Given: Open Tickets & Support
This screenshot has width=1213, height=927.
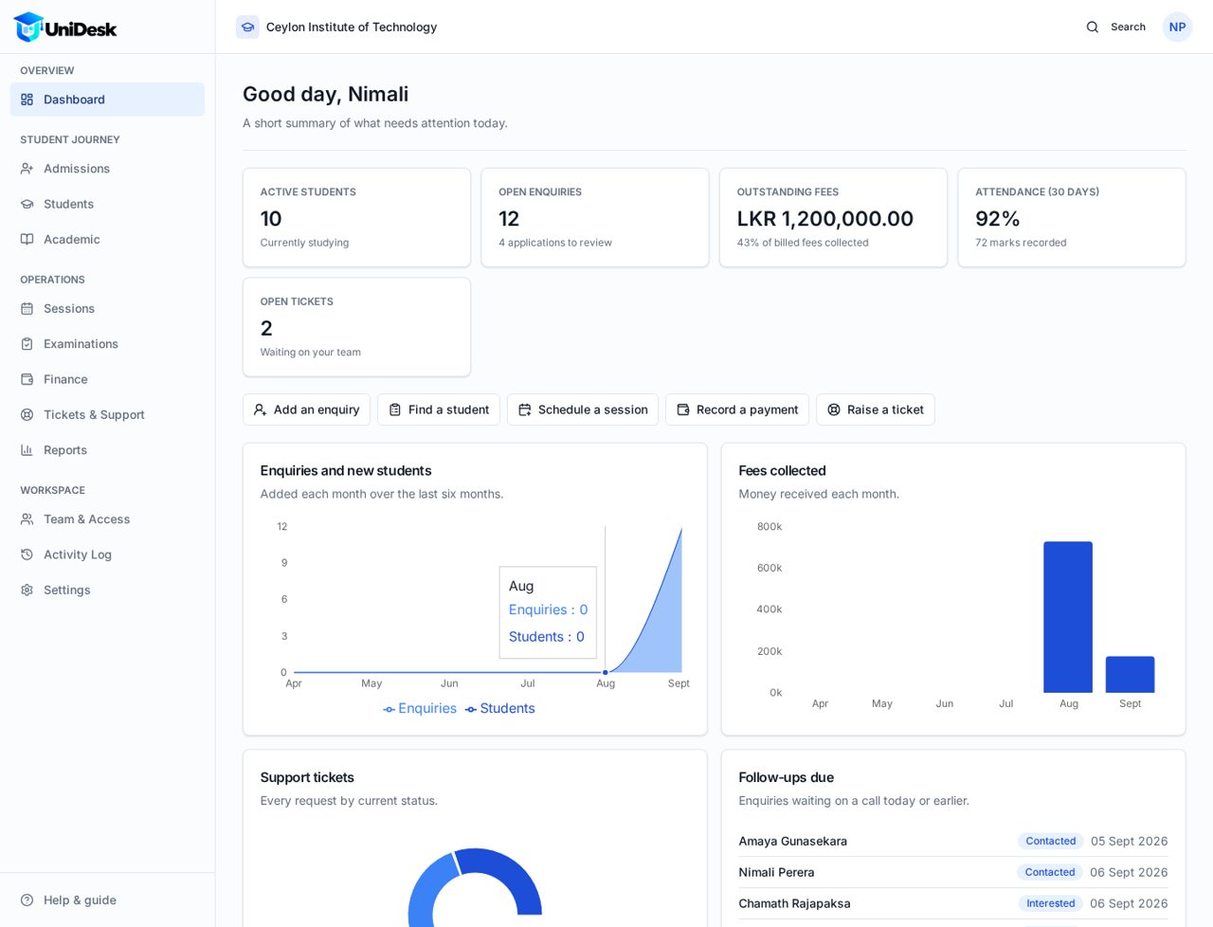Looking at the screenshot, I should (x=107, y=415).
